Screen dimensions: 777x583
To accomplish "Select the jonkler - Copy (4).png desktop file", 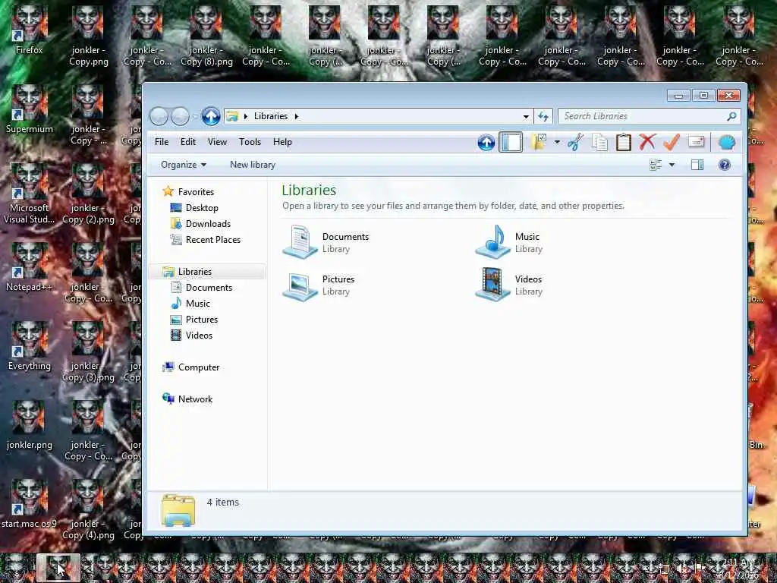I will point(88,509).
